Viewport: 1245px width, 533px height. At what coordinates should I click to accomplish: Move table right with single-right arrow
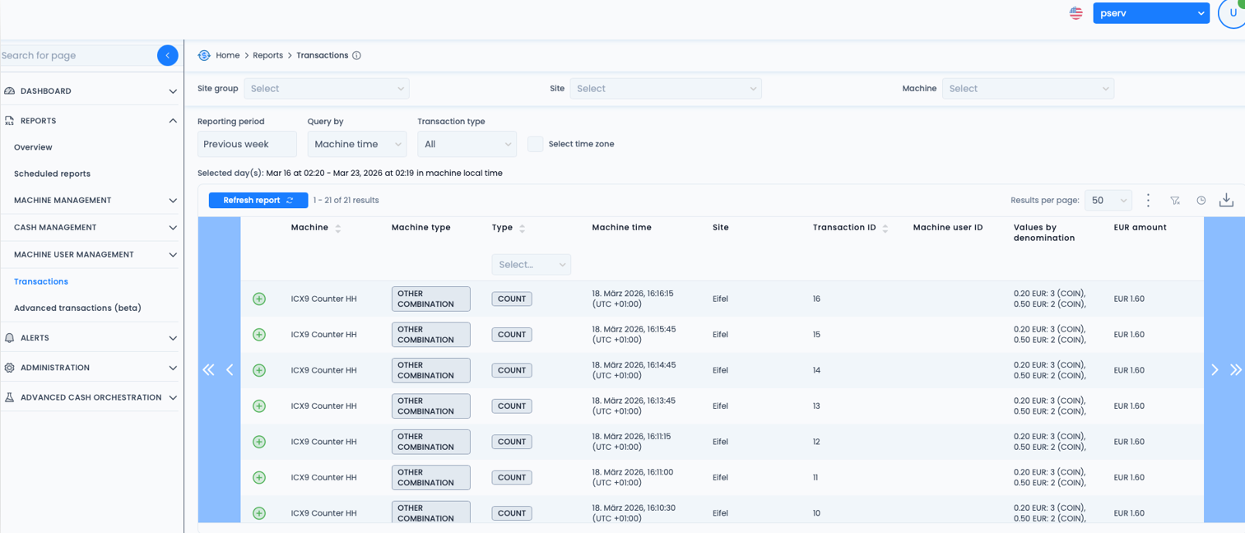point(1215,370)
